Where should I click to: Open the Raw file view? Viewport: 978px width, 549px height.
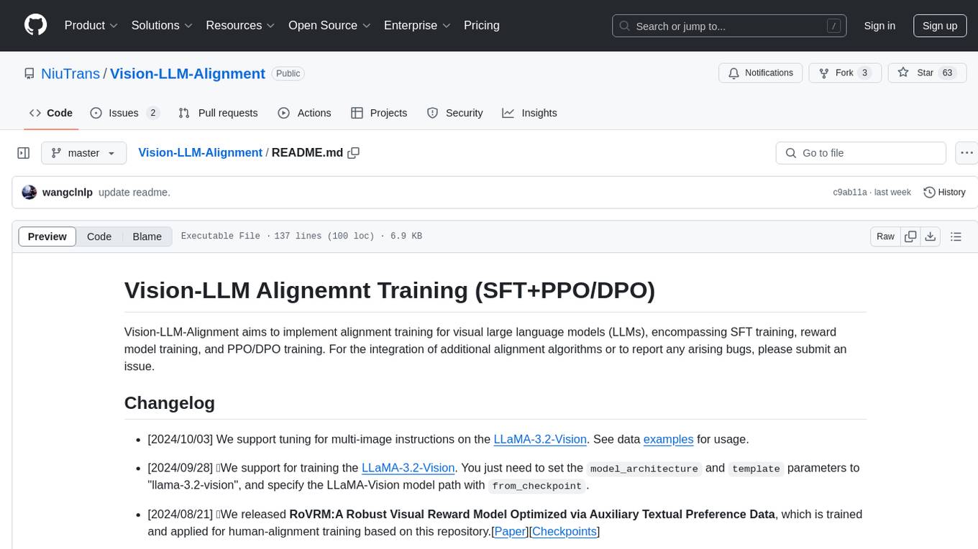pyautogui.click(x=885, y=236)
